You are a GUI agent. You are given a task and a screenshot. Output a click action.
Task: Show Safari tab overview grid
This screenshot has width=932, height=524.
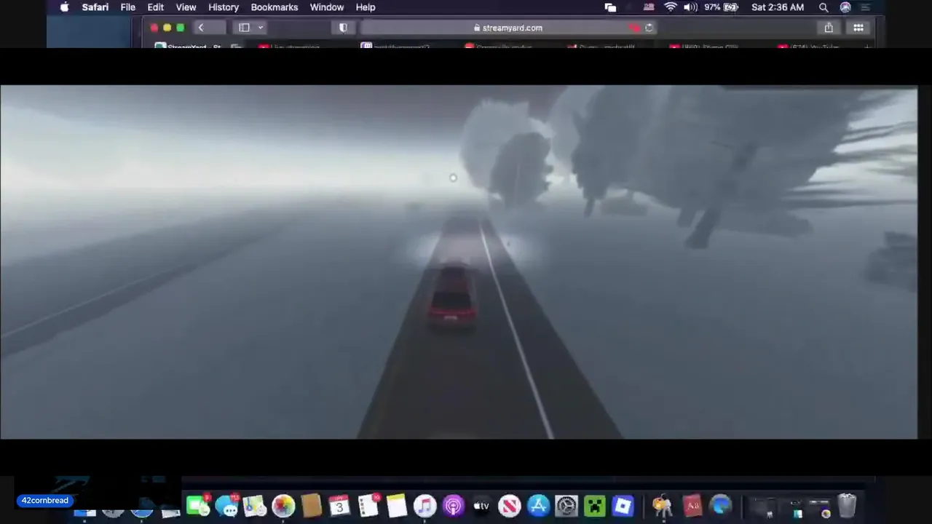858,28
